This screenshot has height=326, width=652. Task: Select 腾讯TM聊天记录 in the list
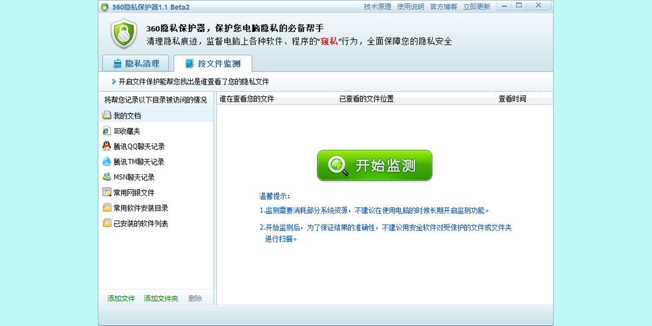click(x=156, y=161)
